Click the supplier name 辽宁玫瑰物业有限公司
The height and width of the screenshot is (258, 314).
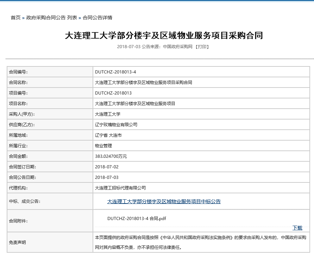pyautogui.click(x=116, y=125)
